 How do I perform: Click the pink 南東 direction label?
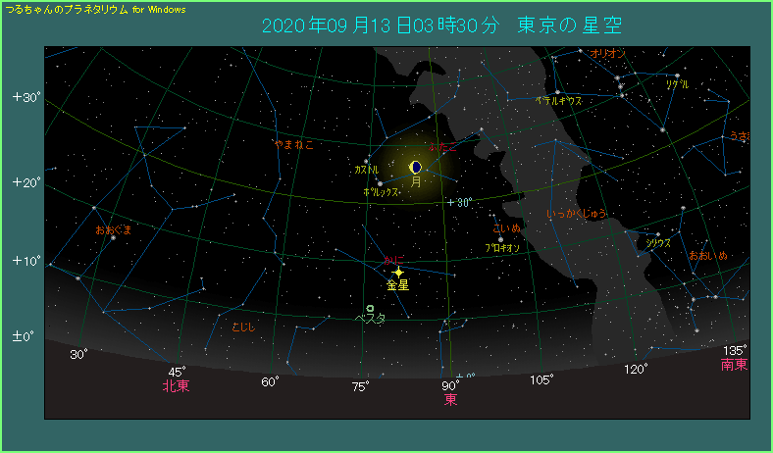(x=734, y=365)
